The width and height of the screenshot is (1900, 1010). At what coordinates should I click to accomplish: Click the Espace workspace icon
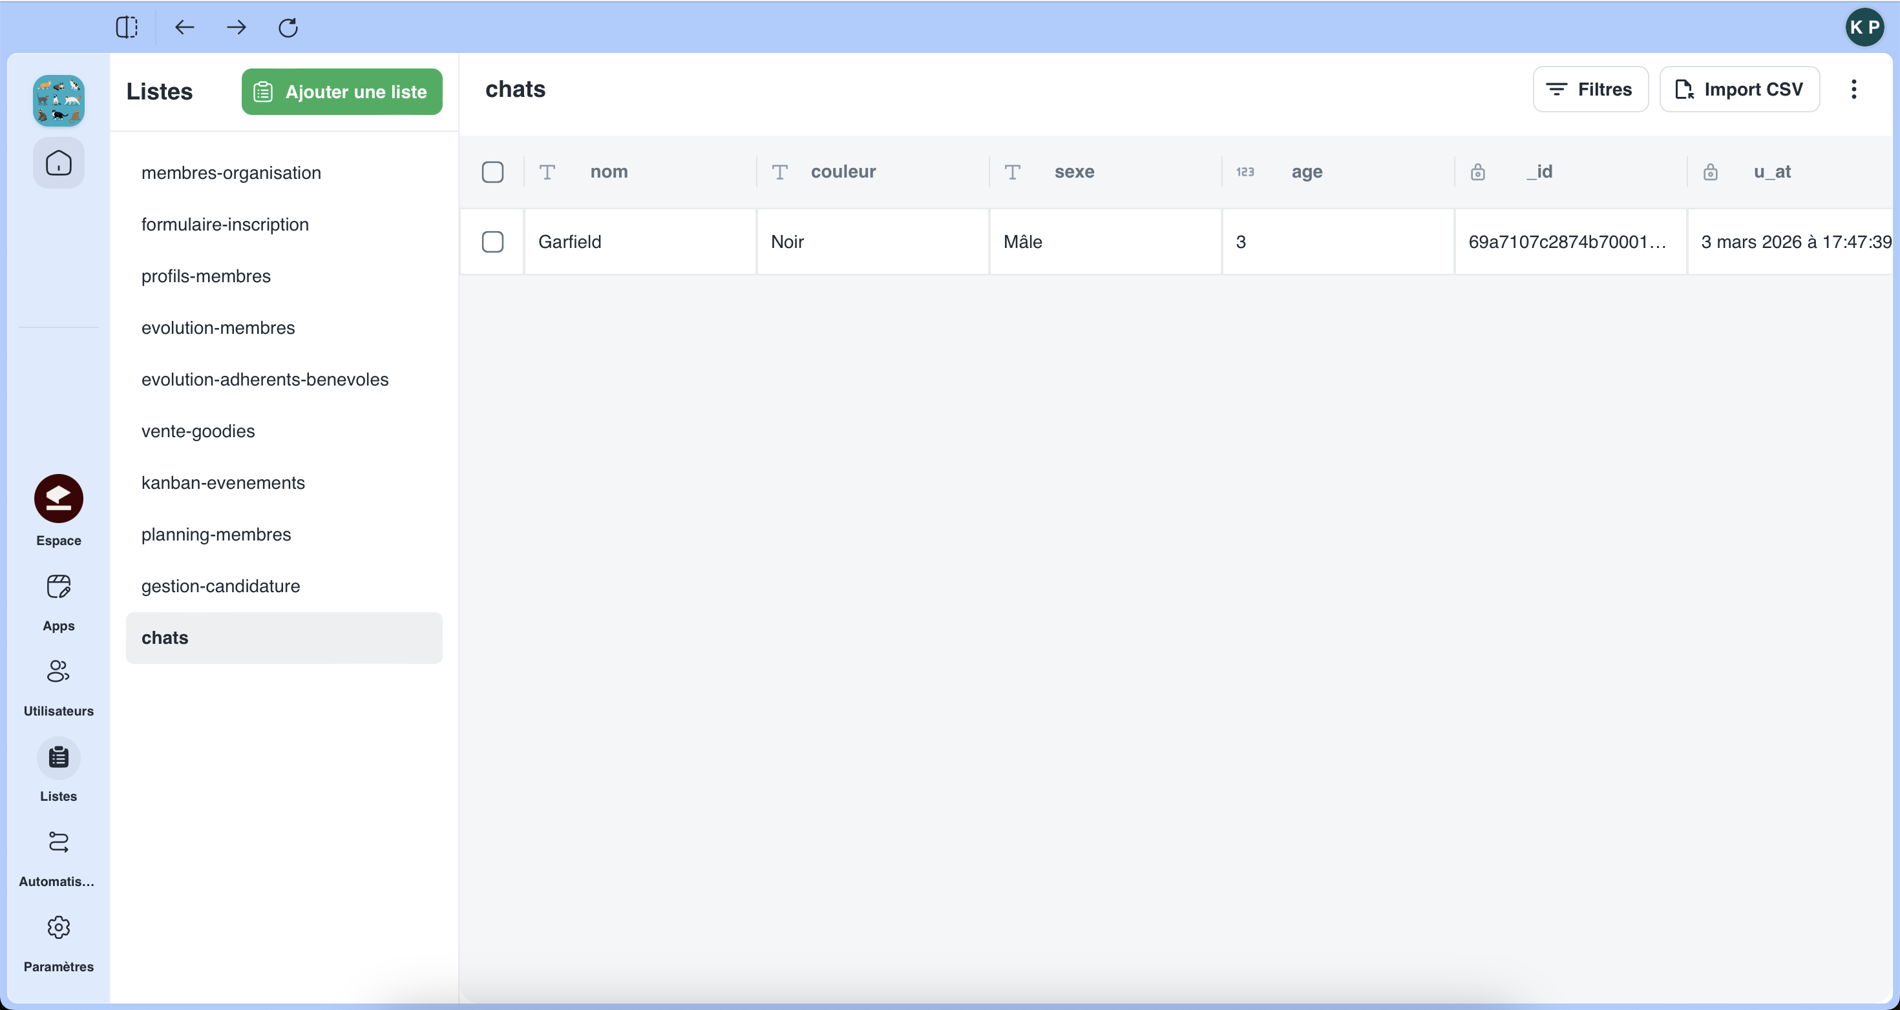coord(58,499)
